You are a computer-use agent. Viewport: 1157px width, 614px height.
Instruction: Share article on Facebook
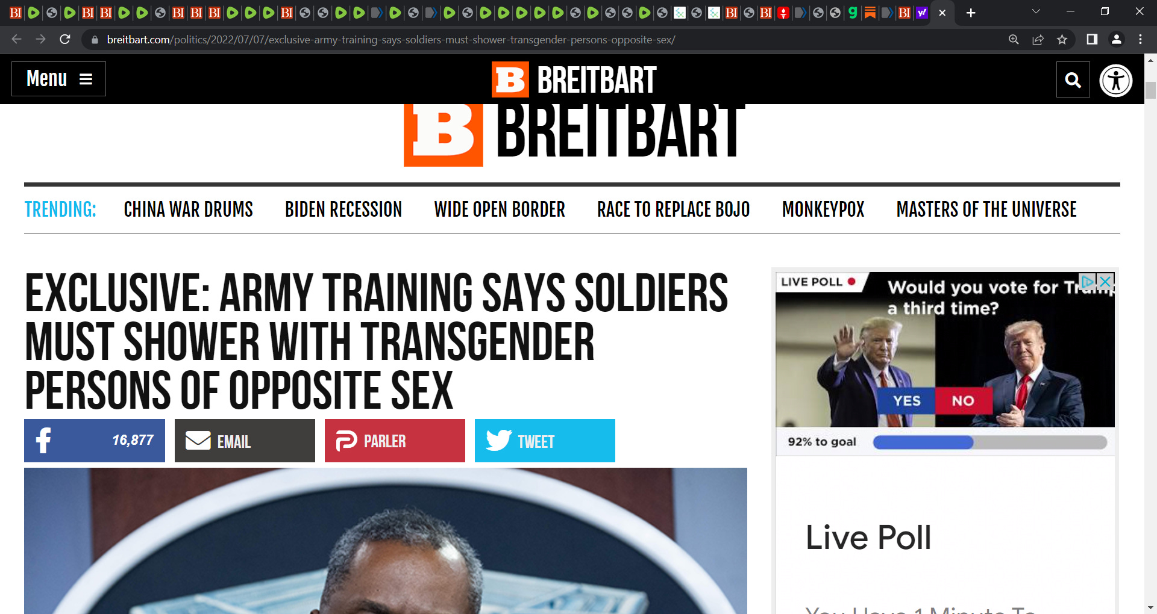pyautogui.click(x=95, y=441)
